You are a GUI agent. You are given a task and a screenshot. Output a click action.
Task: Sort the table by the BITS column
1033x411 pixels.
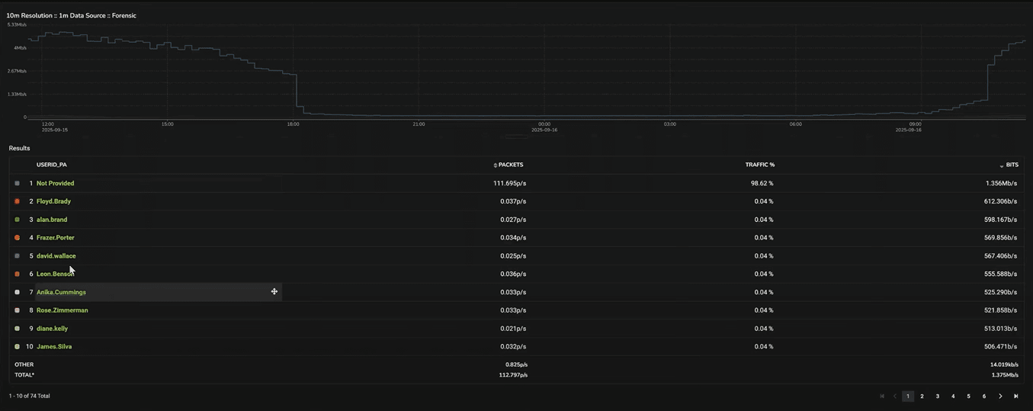[1011, 165]
